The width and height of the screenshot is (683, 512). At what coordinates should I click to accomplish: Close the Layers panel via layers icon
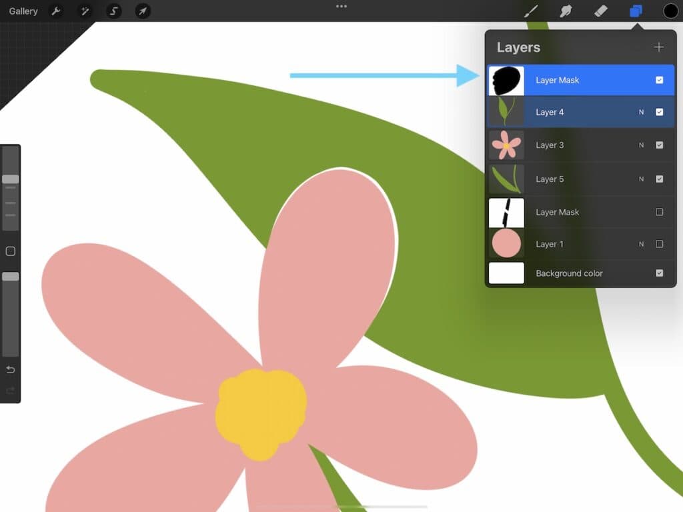pos(636,11)
